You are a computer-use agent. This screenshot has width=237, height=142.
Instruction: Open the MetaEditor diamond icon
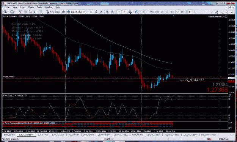(63, 12)
